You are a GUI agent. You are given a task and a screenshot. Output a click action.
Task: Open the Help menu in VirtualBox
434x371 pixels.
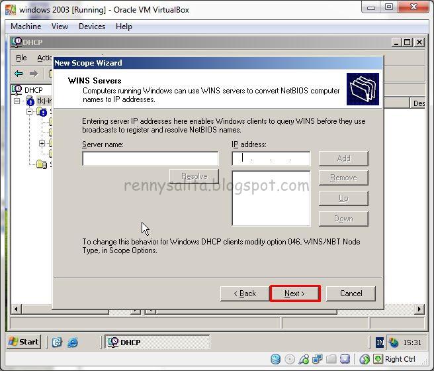tap(124, 26)
